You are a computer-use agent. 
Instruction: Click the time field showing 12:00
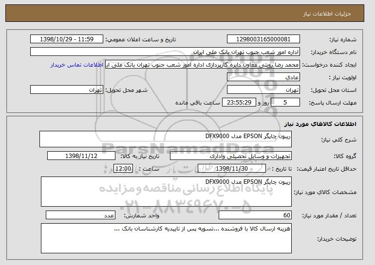coord(123,169)
